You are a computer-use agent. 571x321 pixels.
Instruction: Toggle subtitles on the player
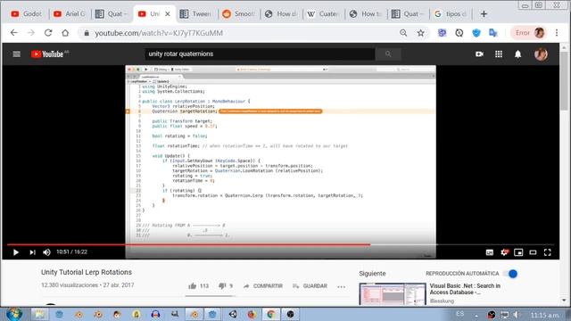pyautogui.click(x=490, y=252)
